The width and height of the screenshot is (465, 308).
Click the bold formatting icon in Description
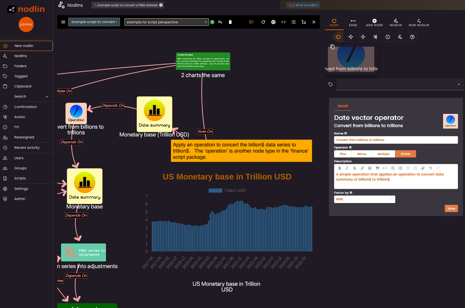(339, 168)
